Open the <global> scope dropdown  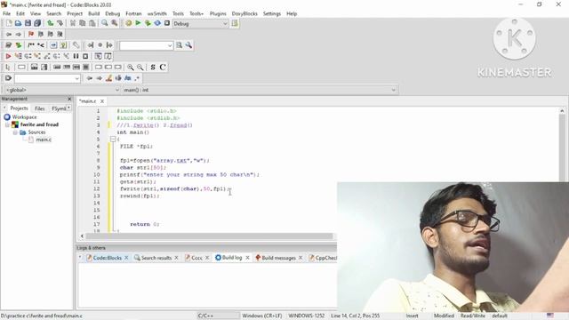click(x=117, y=90)
